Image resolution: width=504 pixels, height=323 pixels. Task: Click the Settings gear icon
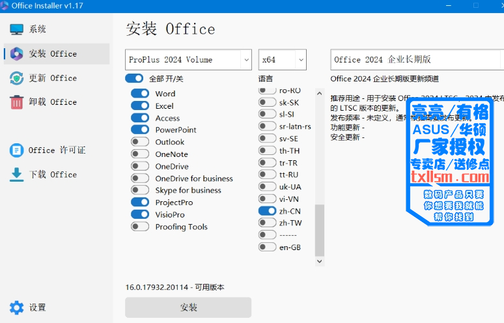click(16, 307)
